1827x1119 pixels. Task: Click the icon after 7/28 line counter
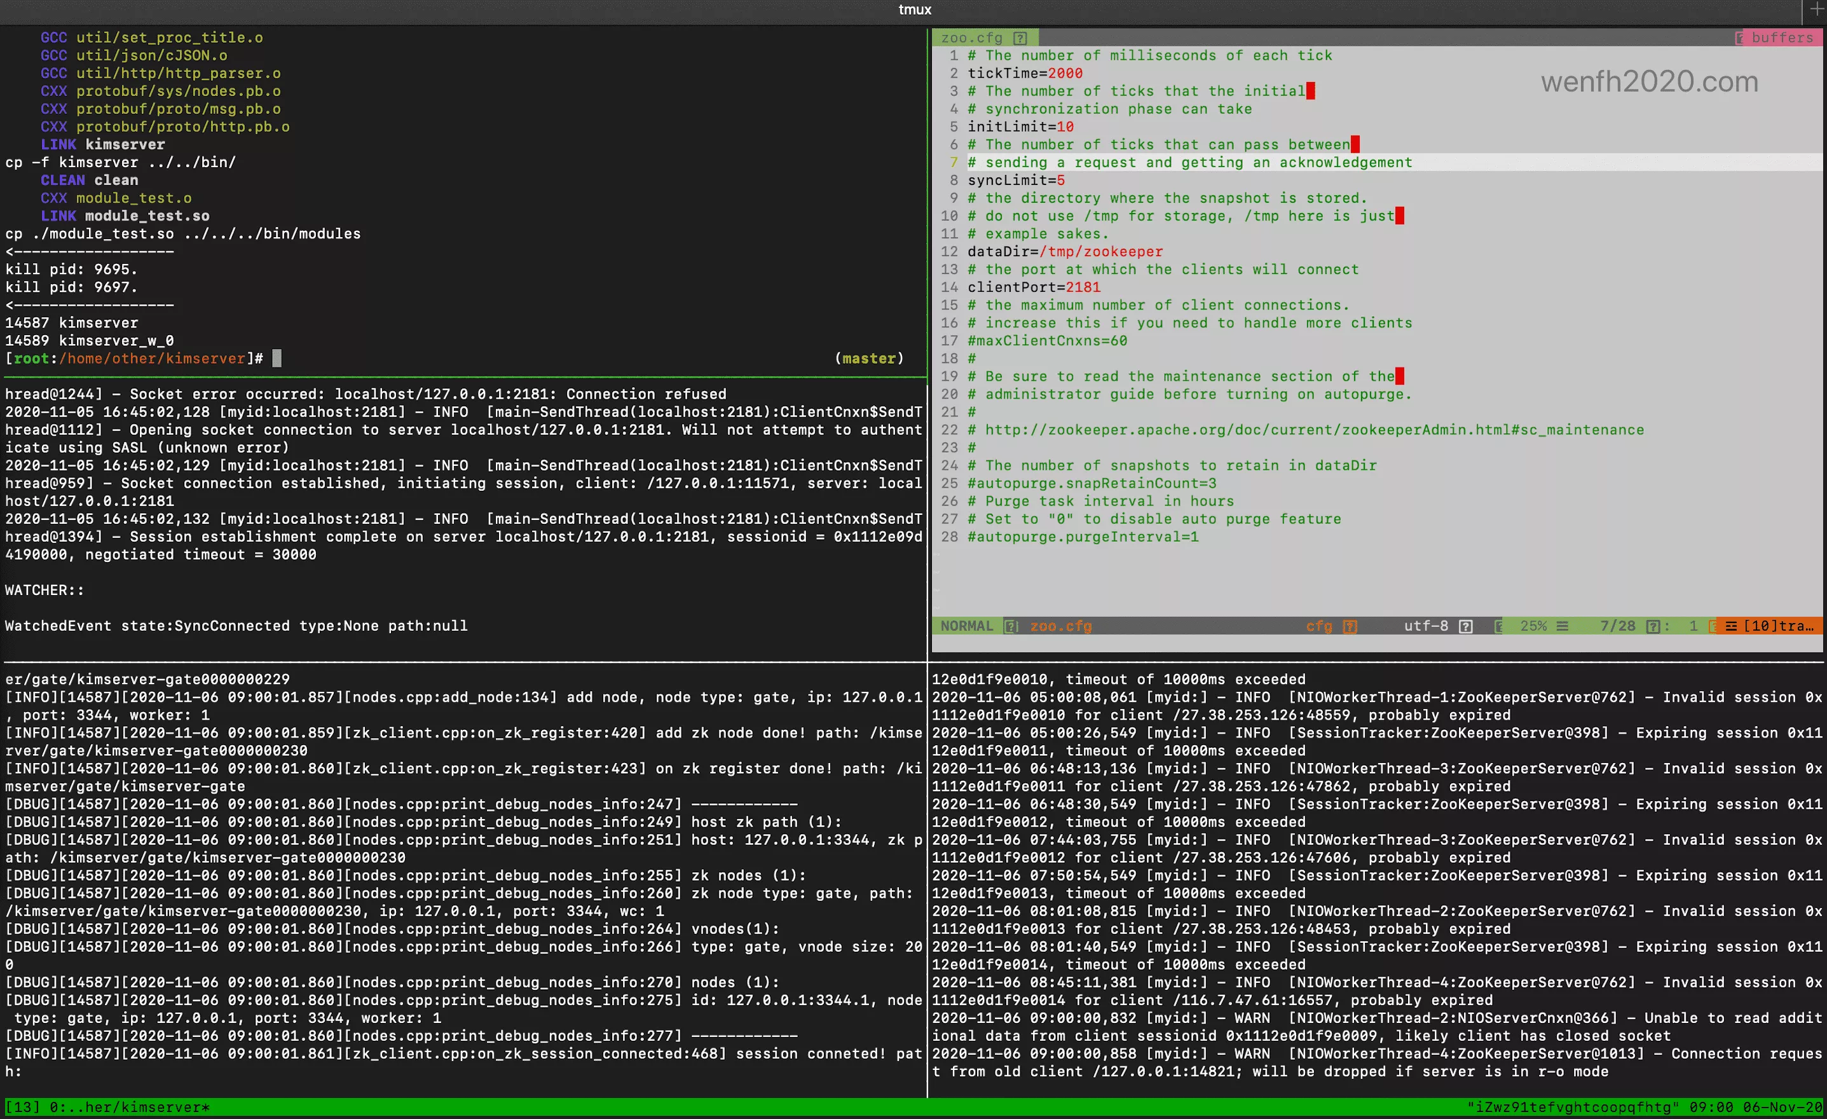[x=1652, y=627]
